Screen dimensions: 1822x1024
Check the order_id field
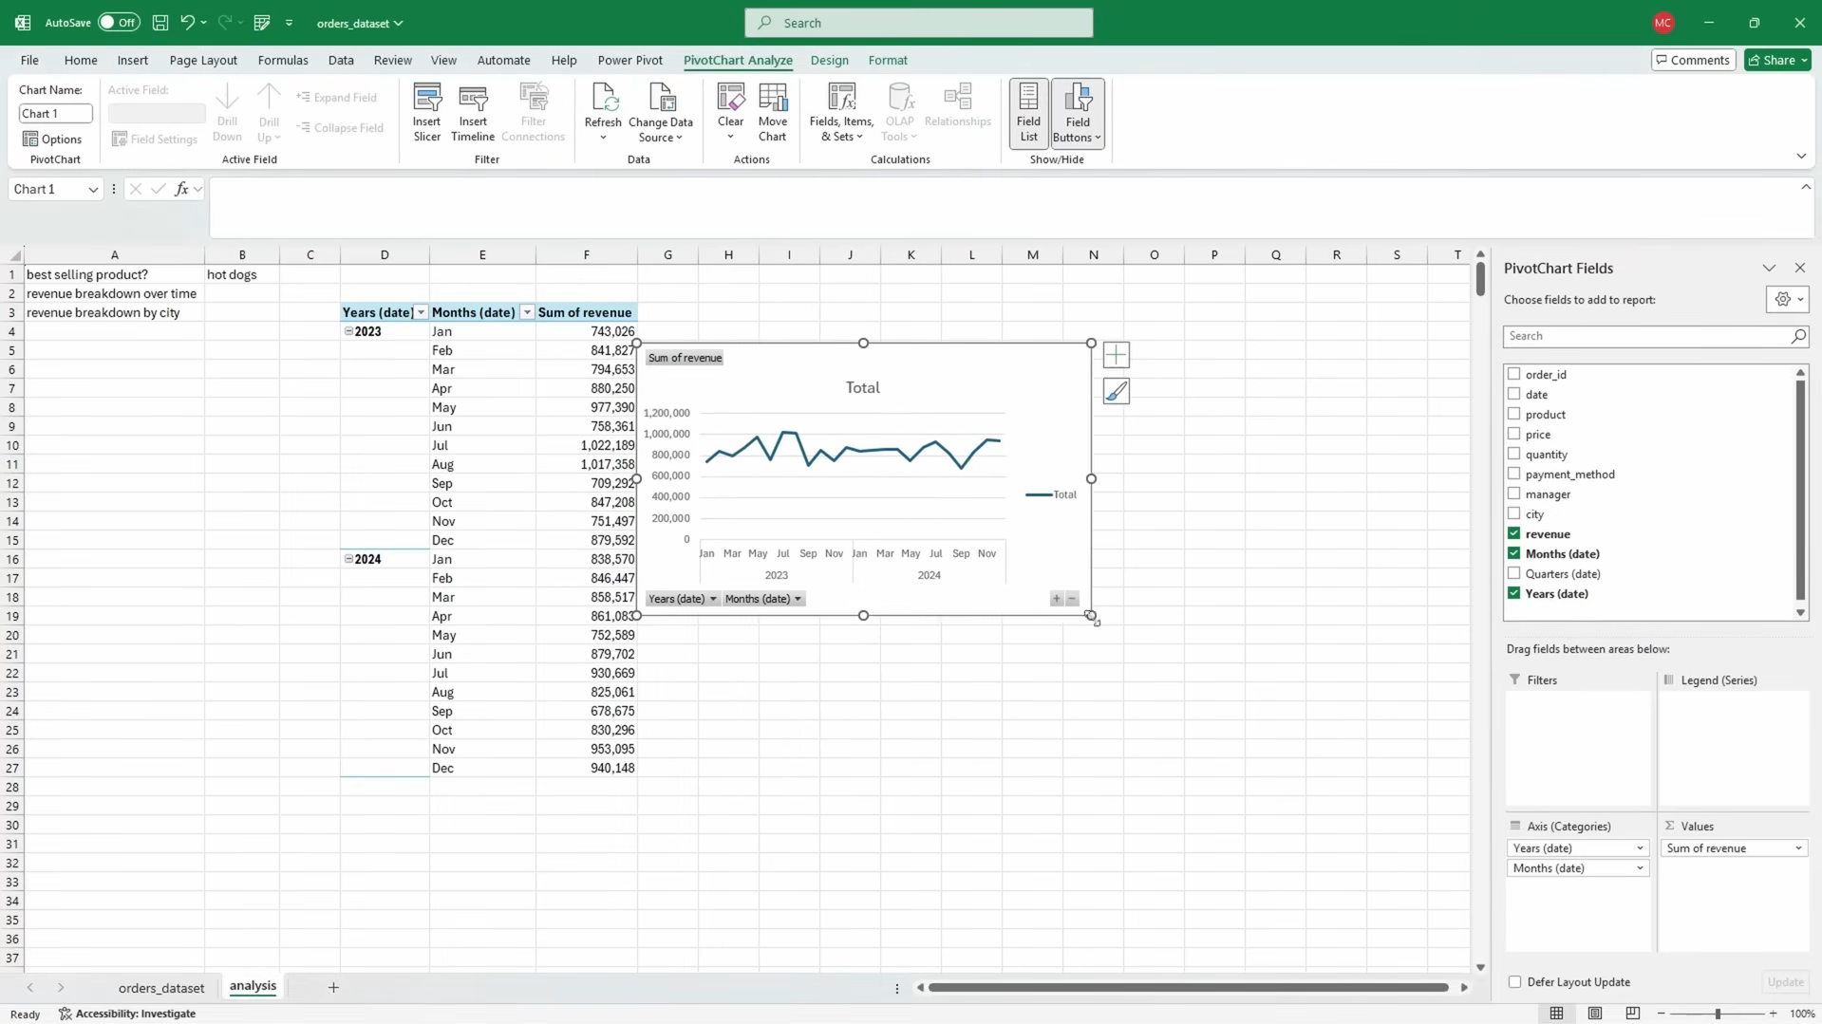1514,374
